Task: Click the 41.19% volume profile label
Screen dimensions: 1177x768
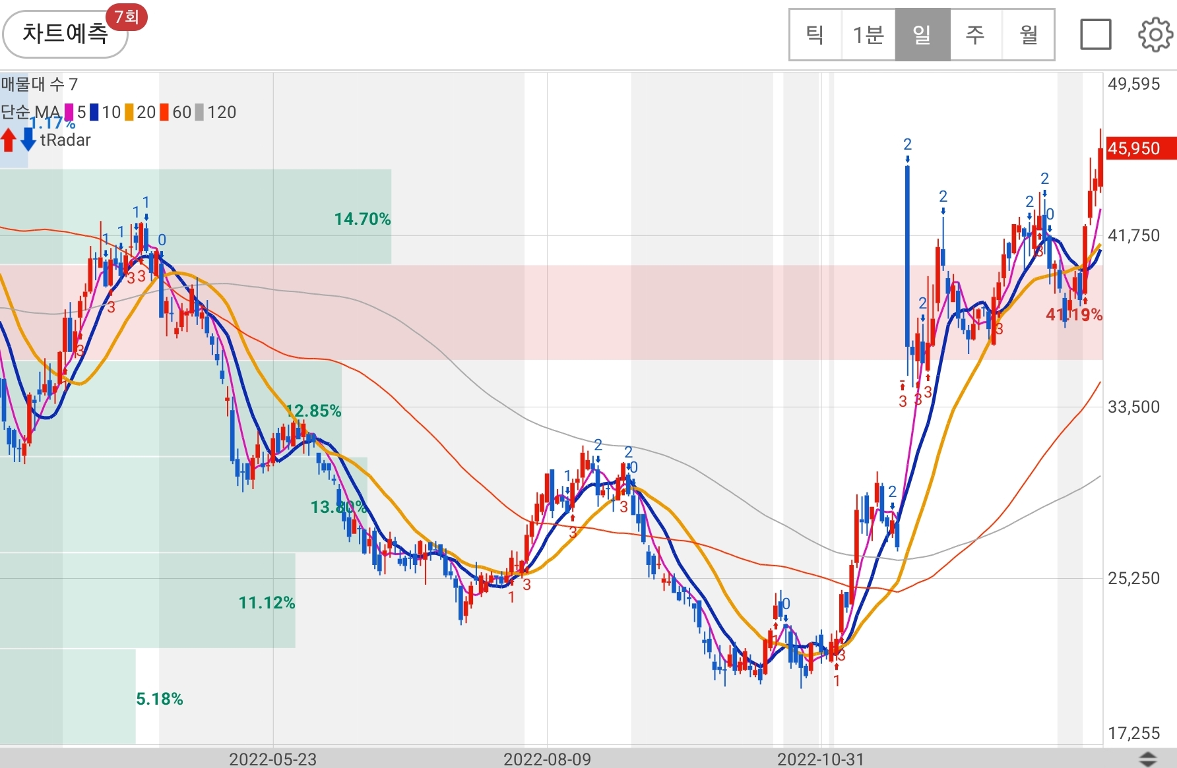Action: pos(1074,314)
